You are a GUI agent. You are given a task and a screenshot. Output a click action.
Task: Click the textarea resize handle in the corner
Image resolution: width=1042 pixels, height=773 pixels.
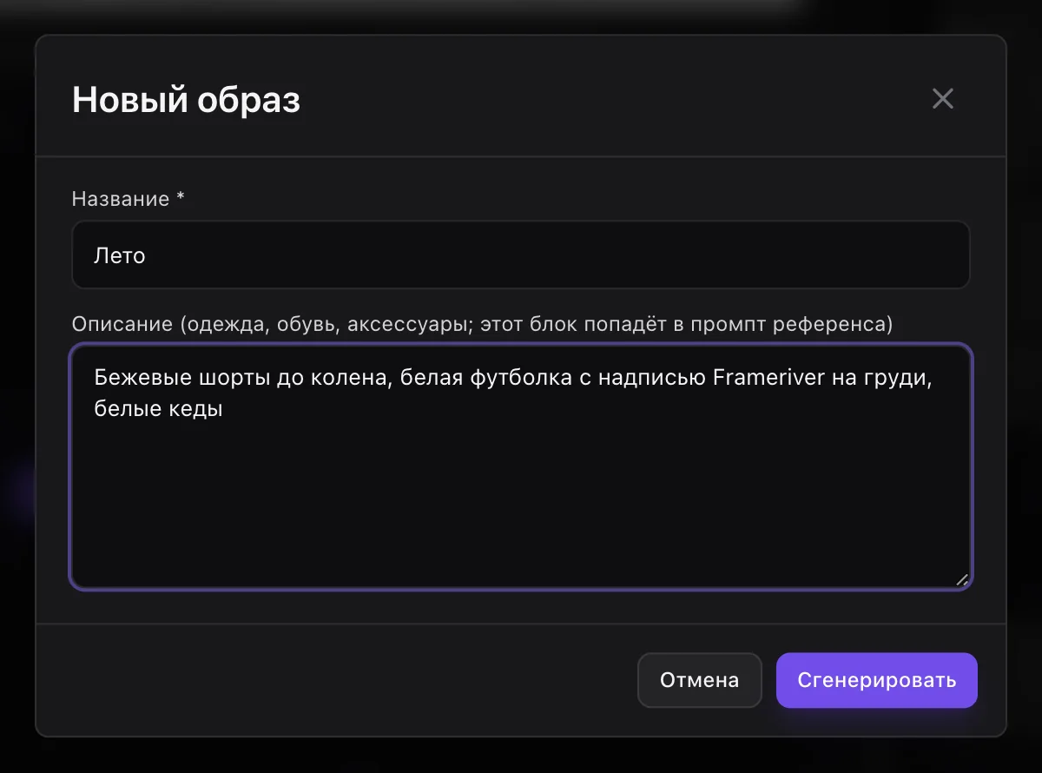pos(961,579)
